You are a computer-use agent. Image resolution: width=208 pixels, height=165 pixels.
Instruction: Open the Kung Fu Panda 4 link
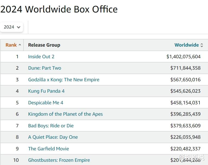tap(46, 91)
